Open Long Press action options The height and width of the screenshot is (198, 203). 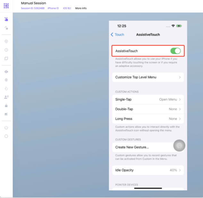148,119
